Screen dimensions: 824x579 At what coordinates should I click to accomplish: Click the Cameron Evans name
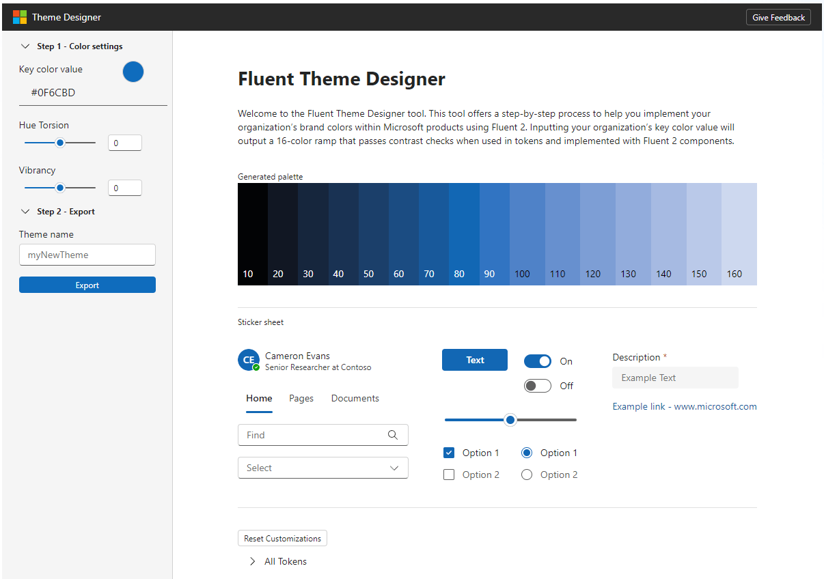[297, 356]
